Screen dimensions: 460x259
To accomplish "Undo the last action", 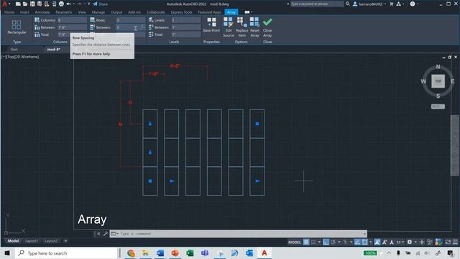I will [69, 4].
